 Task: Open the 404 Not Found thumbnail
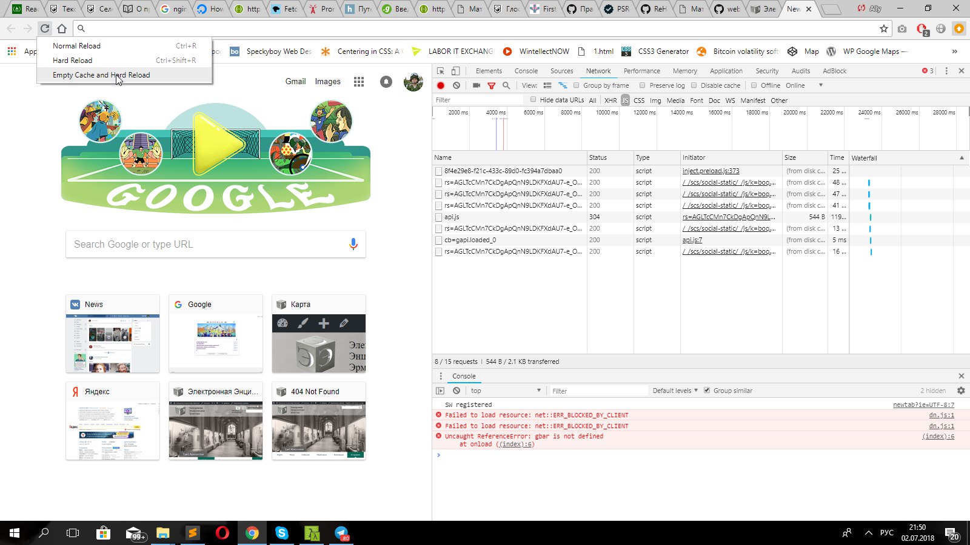tap(319, 421)
